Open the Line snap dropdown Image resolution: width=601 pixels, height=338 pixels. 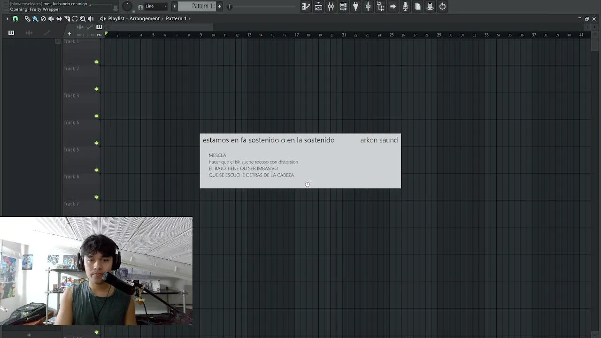(x=156, y=6)
